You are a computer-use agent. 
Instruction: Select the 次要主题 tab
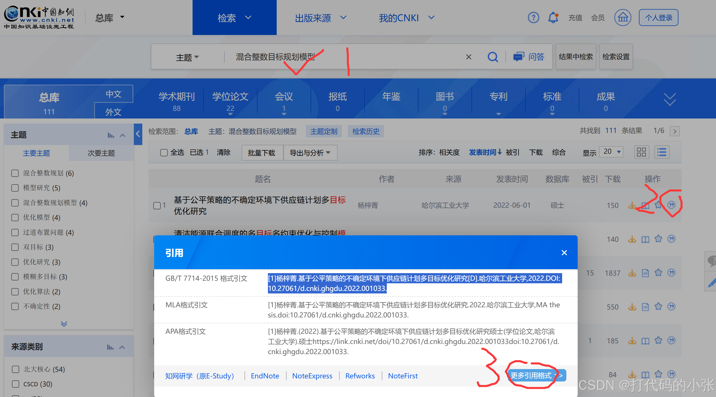[101, 153]
